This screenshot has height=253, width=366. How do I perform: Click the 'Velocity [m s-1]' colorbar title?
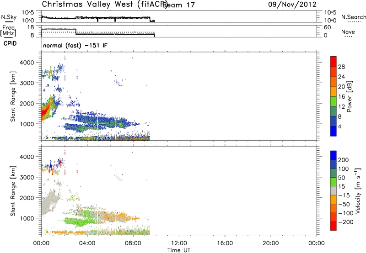click(358, 191)
